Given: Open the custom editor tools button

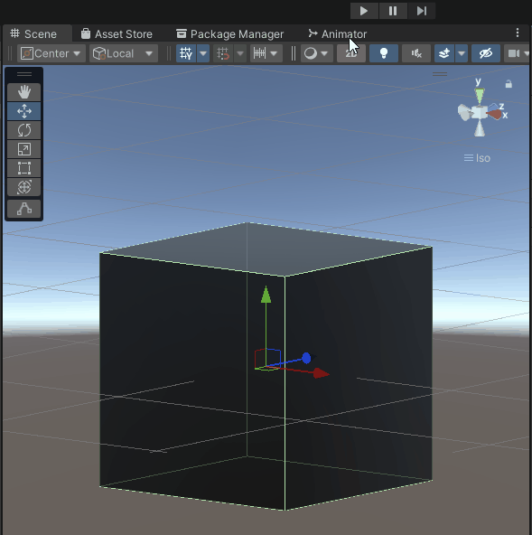Looking at the screenshot, I should tap(23, 209).
